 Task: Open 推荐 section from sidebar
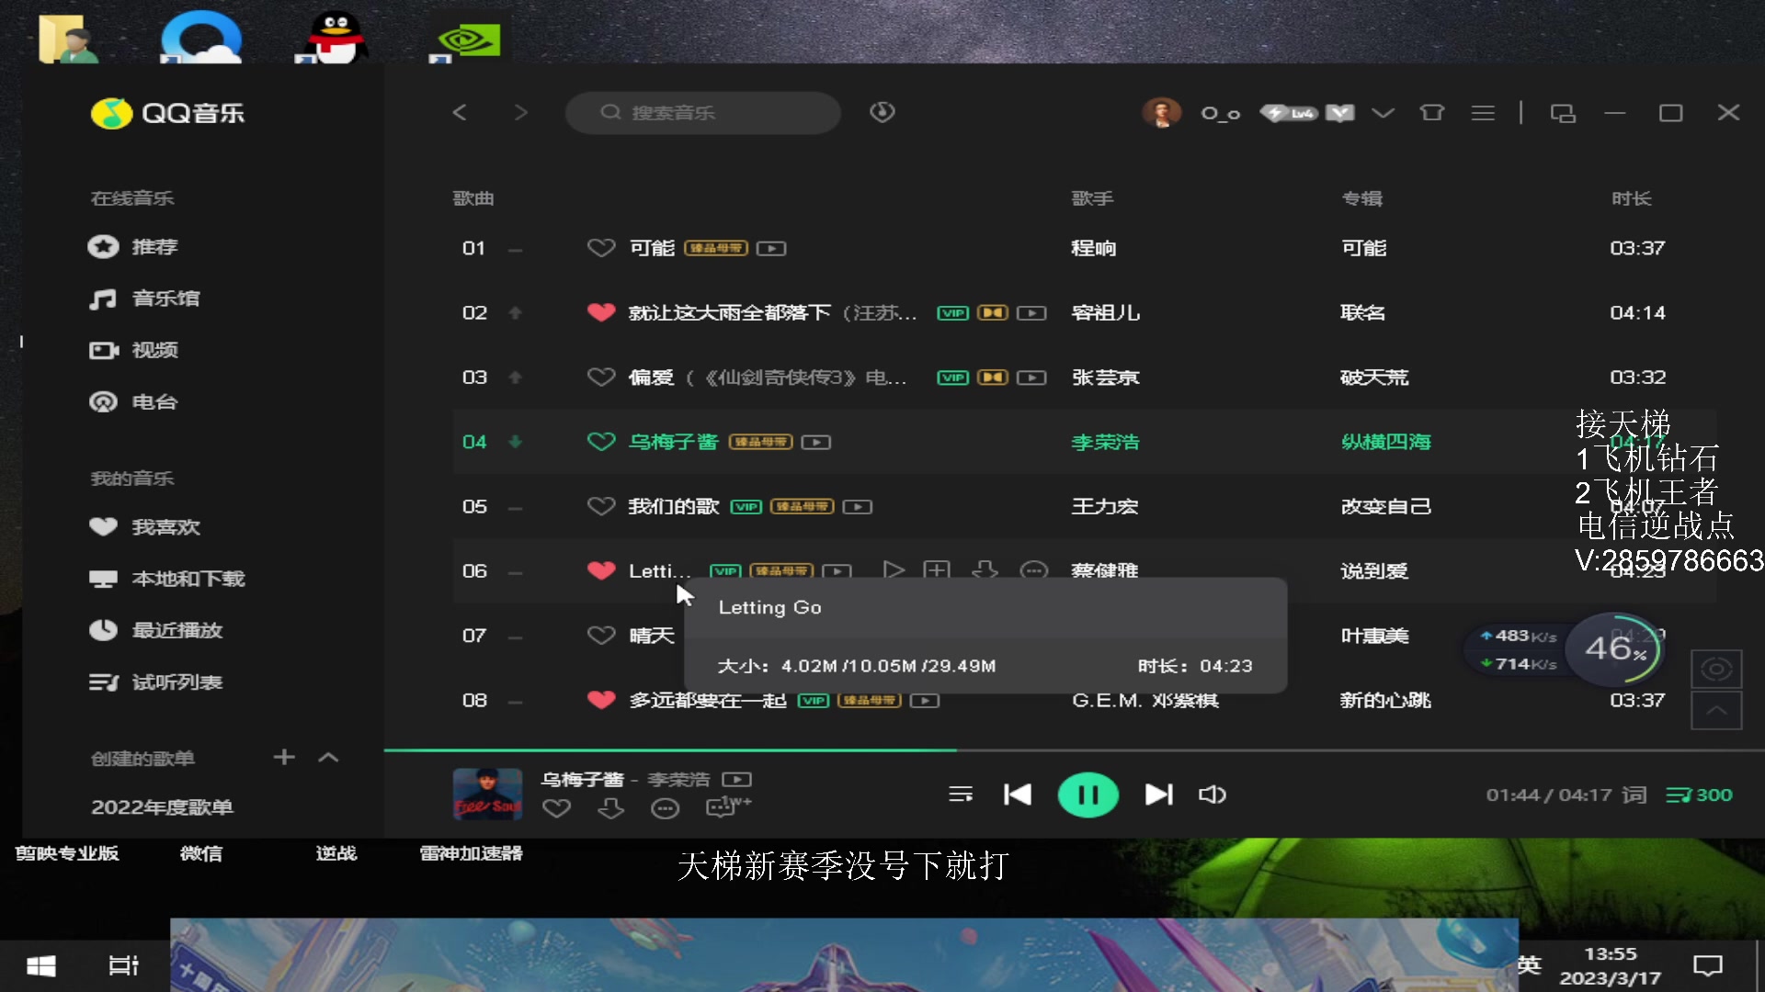tap(153, 247)
